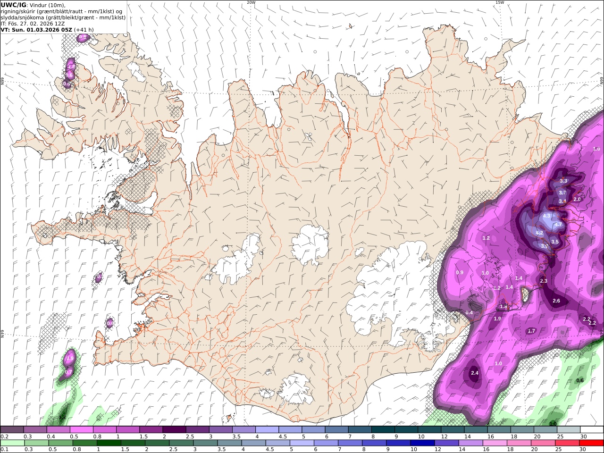Click the 4.7 precipitation value on the map
Screen dimensions: 604x453
coord(558,225)
